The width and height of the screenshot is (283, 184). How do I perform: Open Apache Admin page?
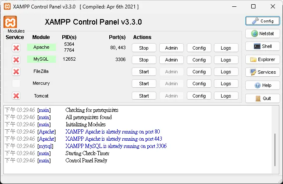pyautogui.click(x=172, y=48)
